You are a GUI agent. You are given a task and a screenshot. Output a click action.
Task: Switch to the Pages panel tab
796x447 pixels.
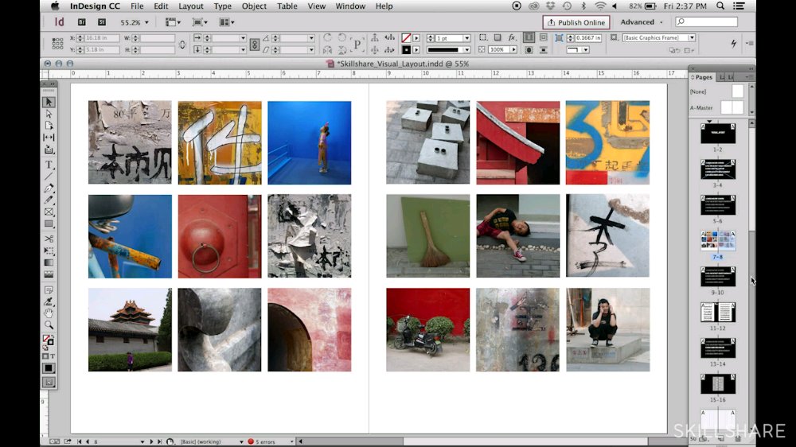click(x=703, y=77)
